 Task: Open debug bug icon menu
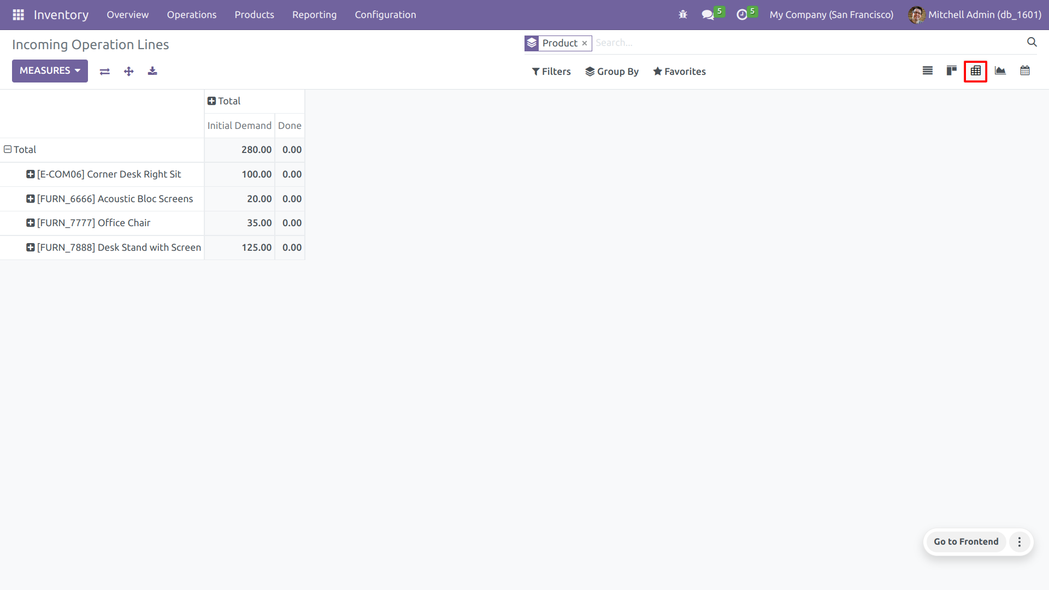[682, 15]
